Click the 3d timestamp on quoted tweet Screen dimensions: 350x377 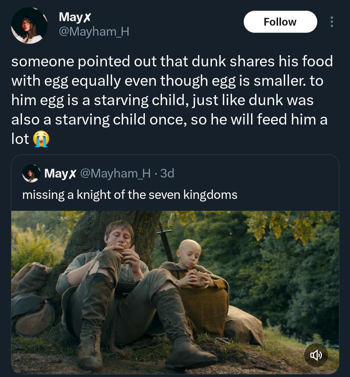coord(167,174)
